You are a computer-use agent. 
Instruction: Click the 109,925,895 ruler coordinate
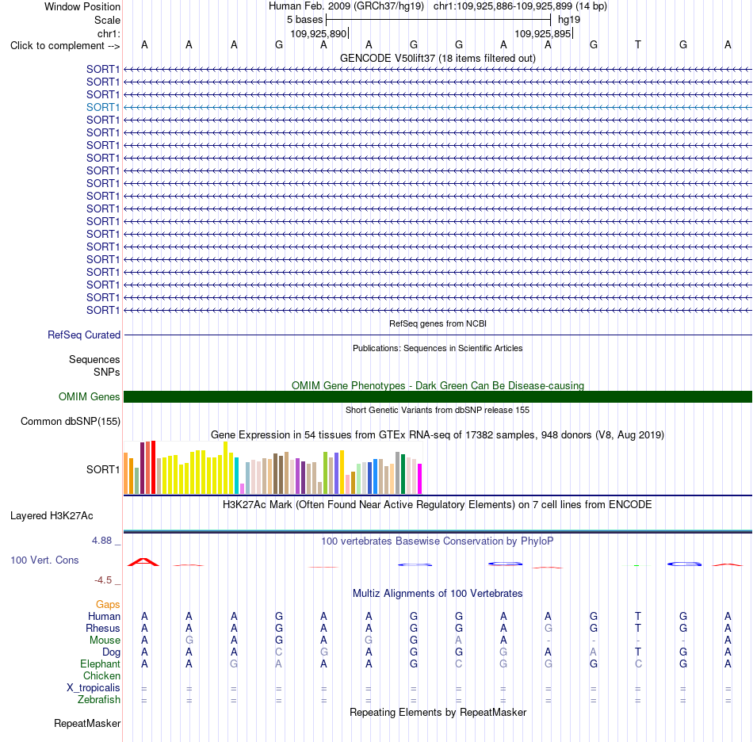542,33
